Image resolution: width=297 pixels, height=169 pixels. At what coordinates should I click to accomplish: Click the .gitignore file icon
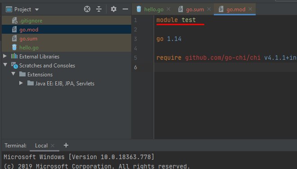(14, 21)
